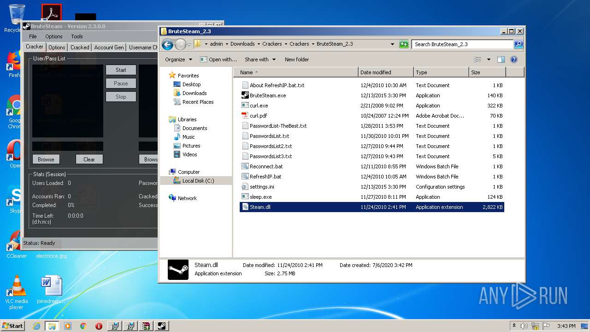Select Network in navigation pane
Viewport: 590px width, 332px height.
187,198
